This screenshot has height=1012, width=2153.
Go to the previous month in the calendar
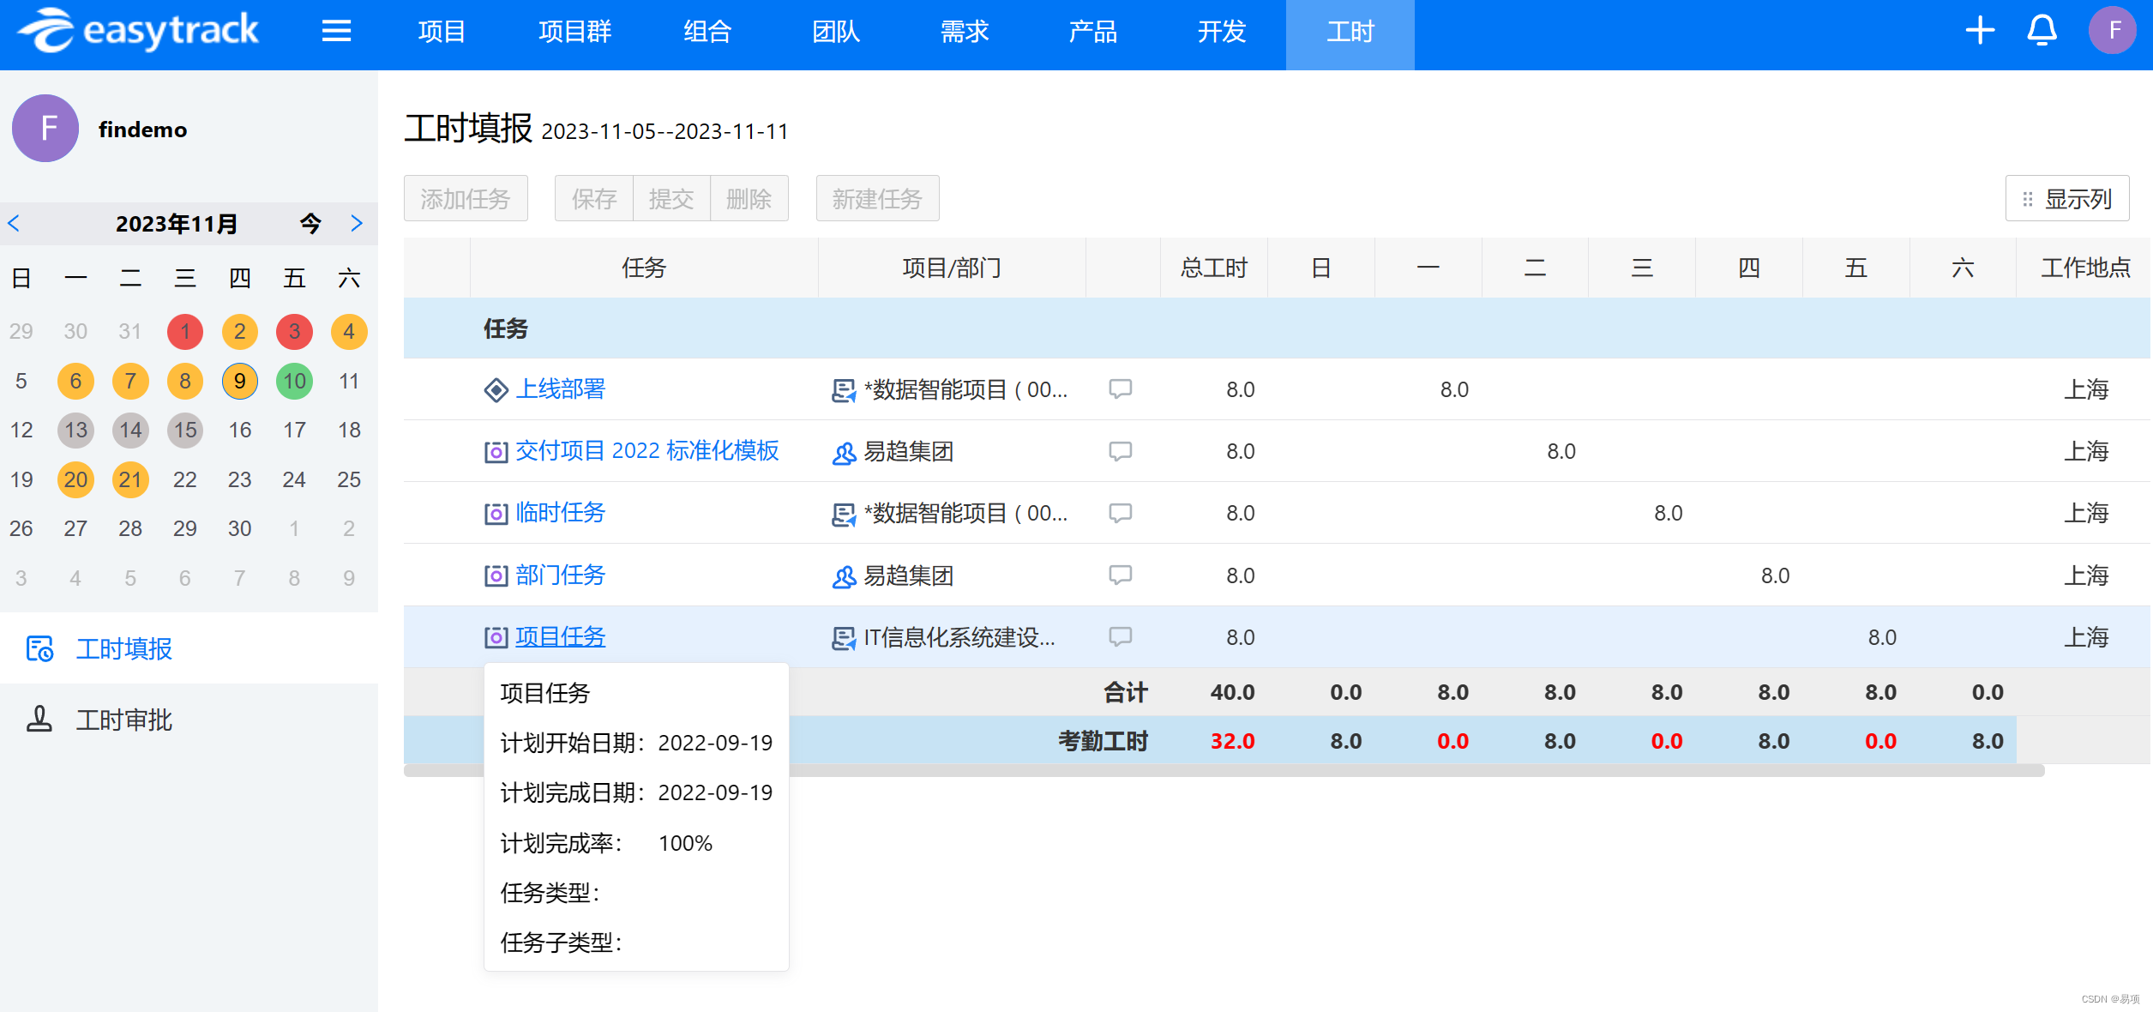coord(14,224)
